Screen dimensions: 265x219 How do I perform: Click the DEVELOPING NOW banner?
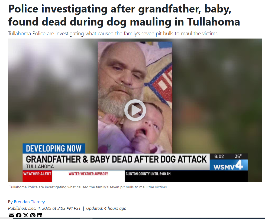click(54, 148)
